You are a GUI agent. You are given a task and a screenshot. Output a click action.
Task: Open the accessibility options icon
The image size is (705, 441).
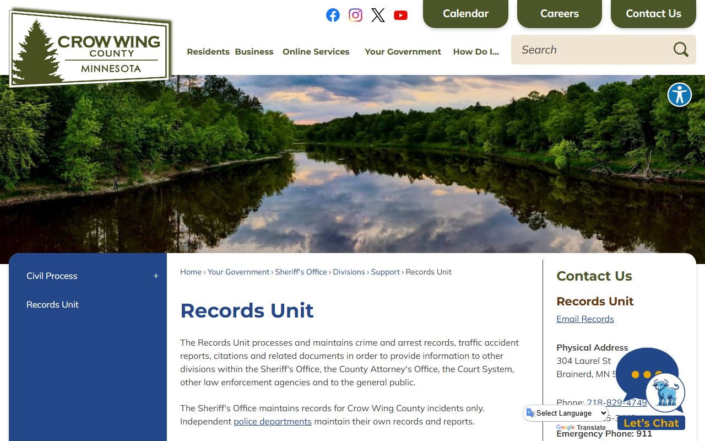click(679, 95)
